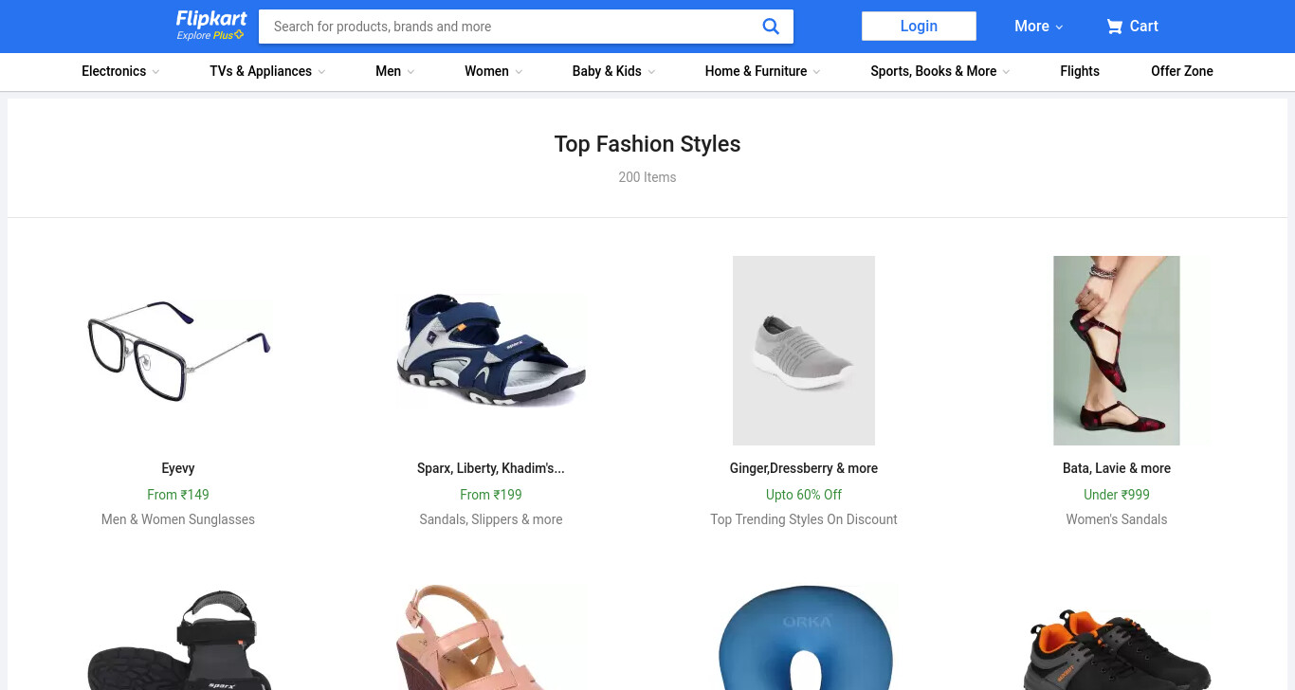Image resolution: width=1295 pixels, height=690 pixels.
Task: Click the Top Fashion Styles heading
Action: point(647,144)
